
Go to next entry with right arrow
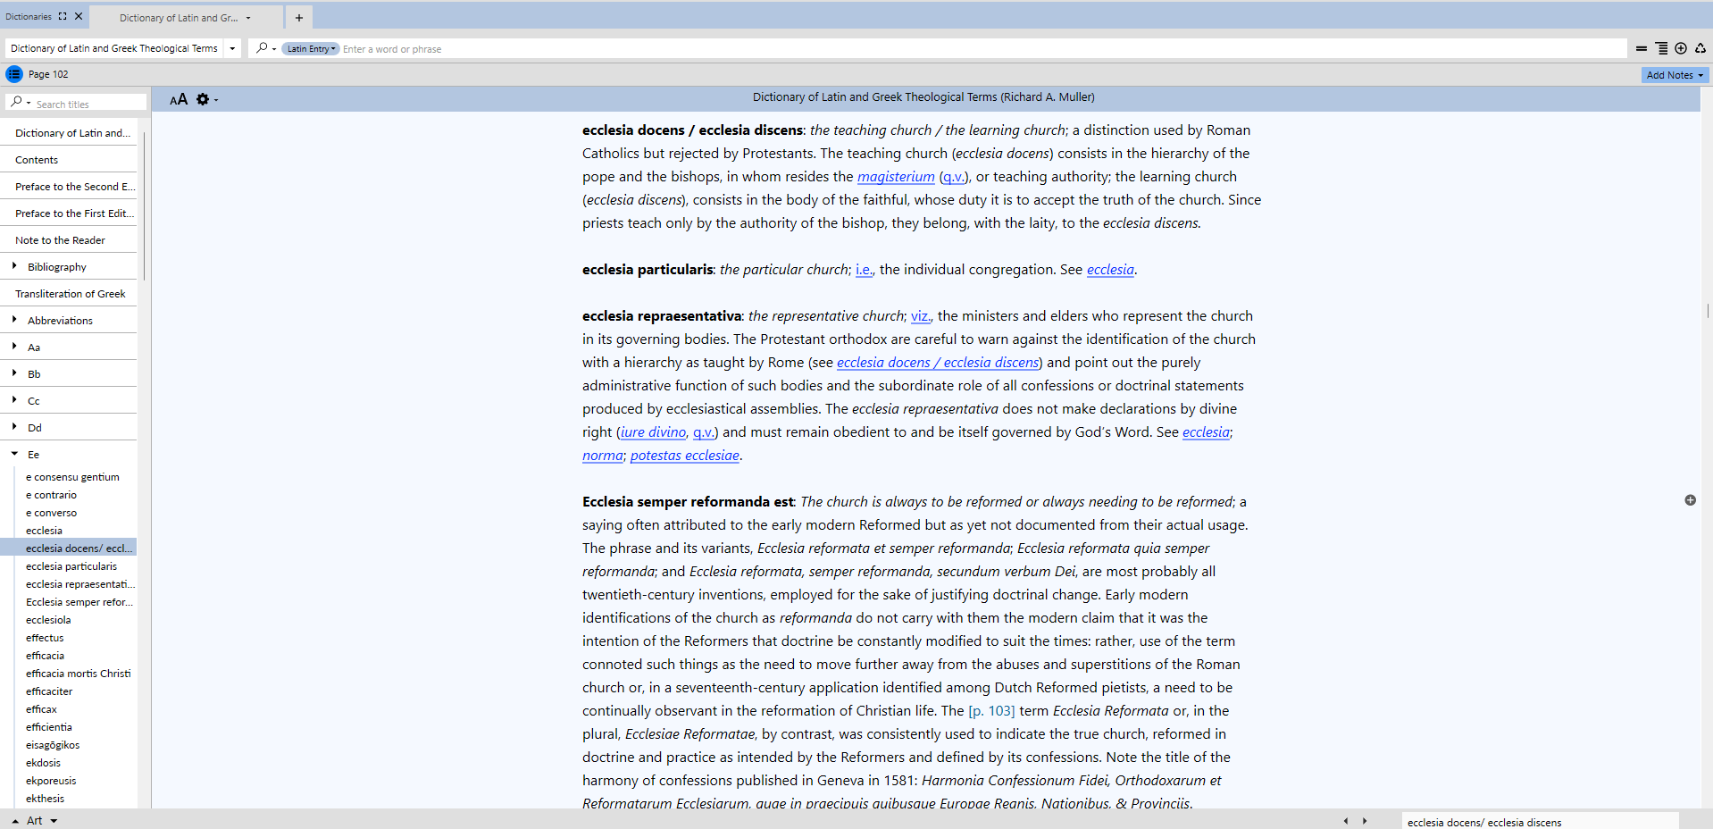coord(1365,821)
